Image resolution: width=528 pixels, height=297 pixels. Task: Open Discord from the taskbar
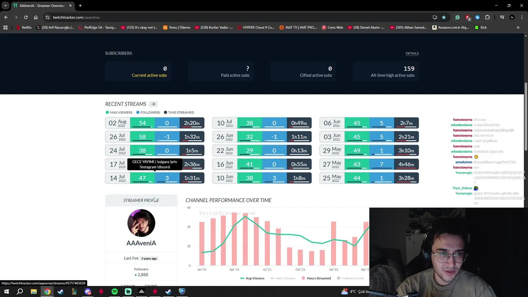pos(87,292)
